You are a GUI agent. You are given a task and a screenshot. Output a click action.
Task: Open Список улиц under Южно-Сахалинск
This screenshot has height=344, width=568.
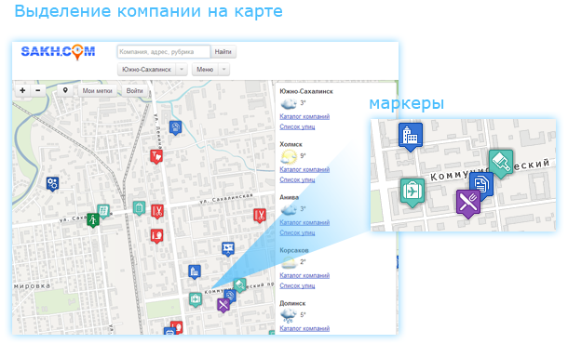coord(297,126)
